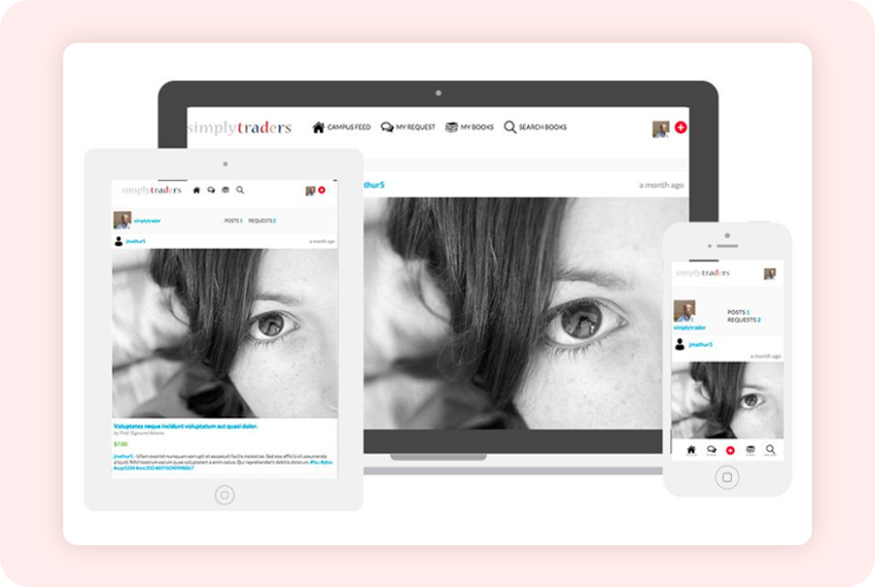
Task: Tap the person silhouette icon on the phone
Action: [x=680, y=344]
